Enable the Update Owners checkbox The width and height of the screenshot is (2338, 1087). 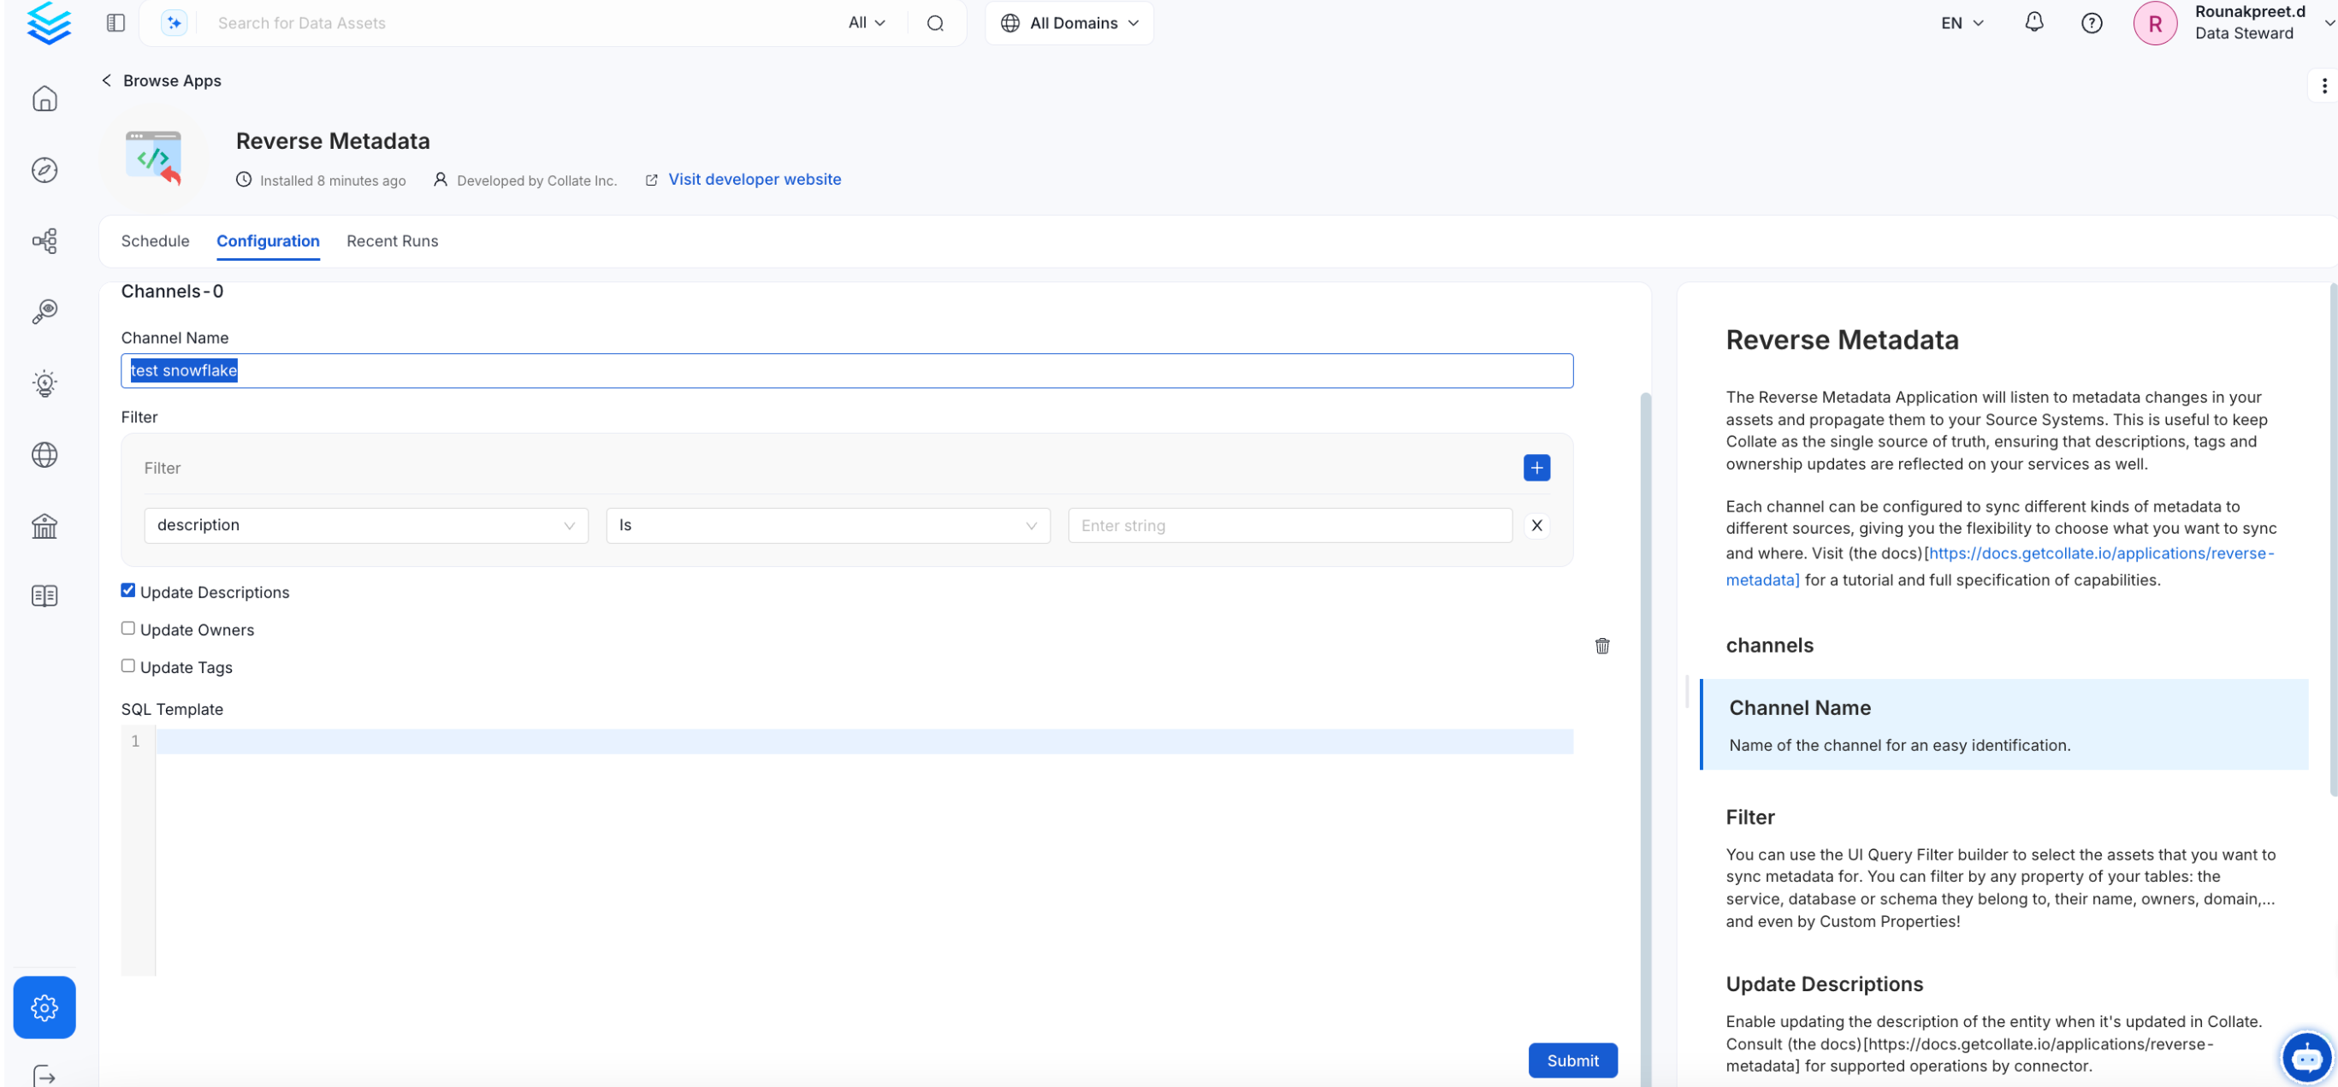[128, 628]
